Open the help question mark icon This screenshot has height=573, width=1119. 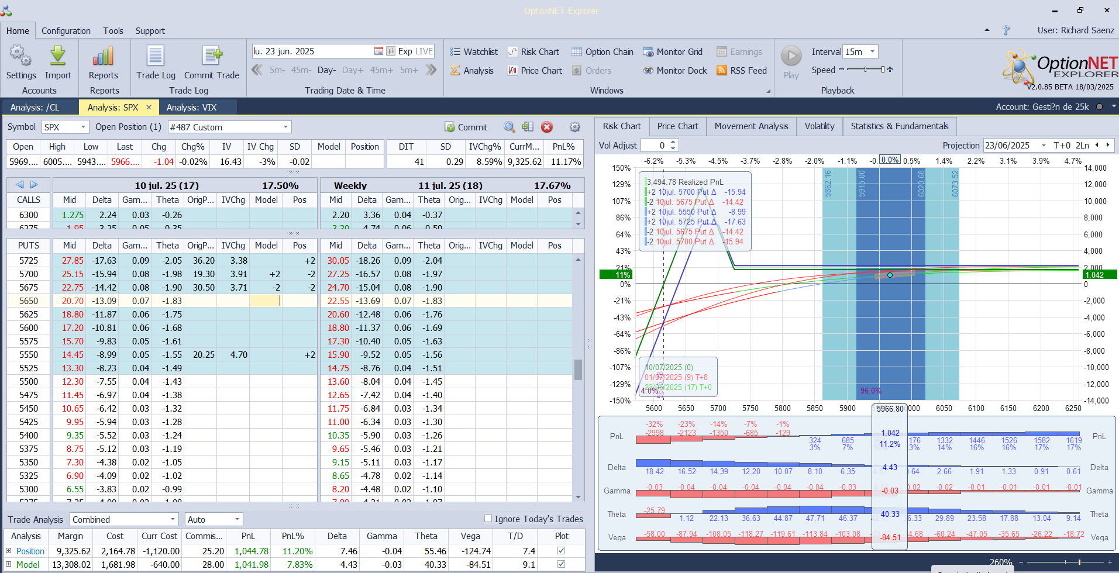(1006, 30)
